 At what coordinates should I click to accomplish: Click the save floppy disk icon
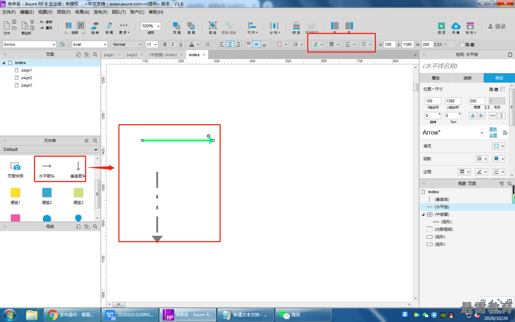click(14, 22)
